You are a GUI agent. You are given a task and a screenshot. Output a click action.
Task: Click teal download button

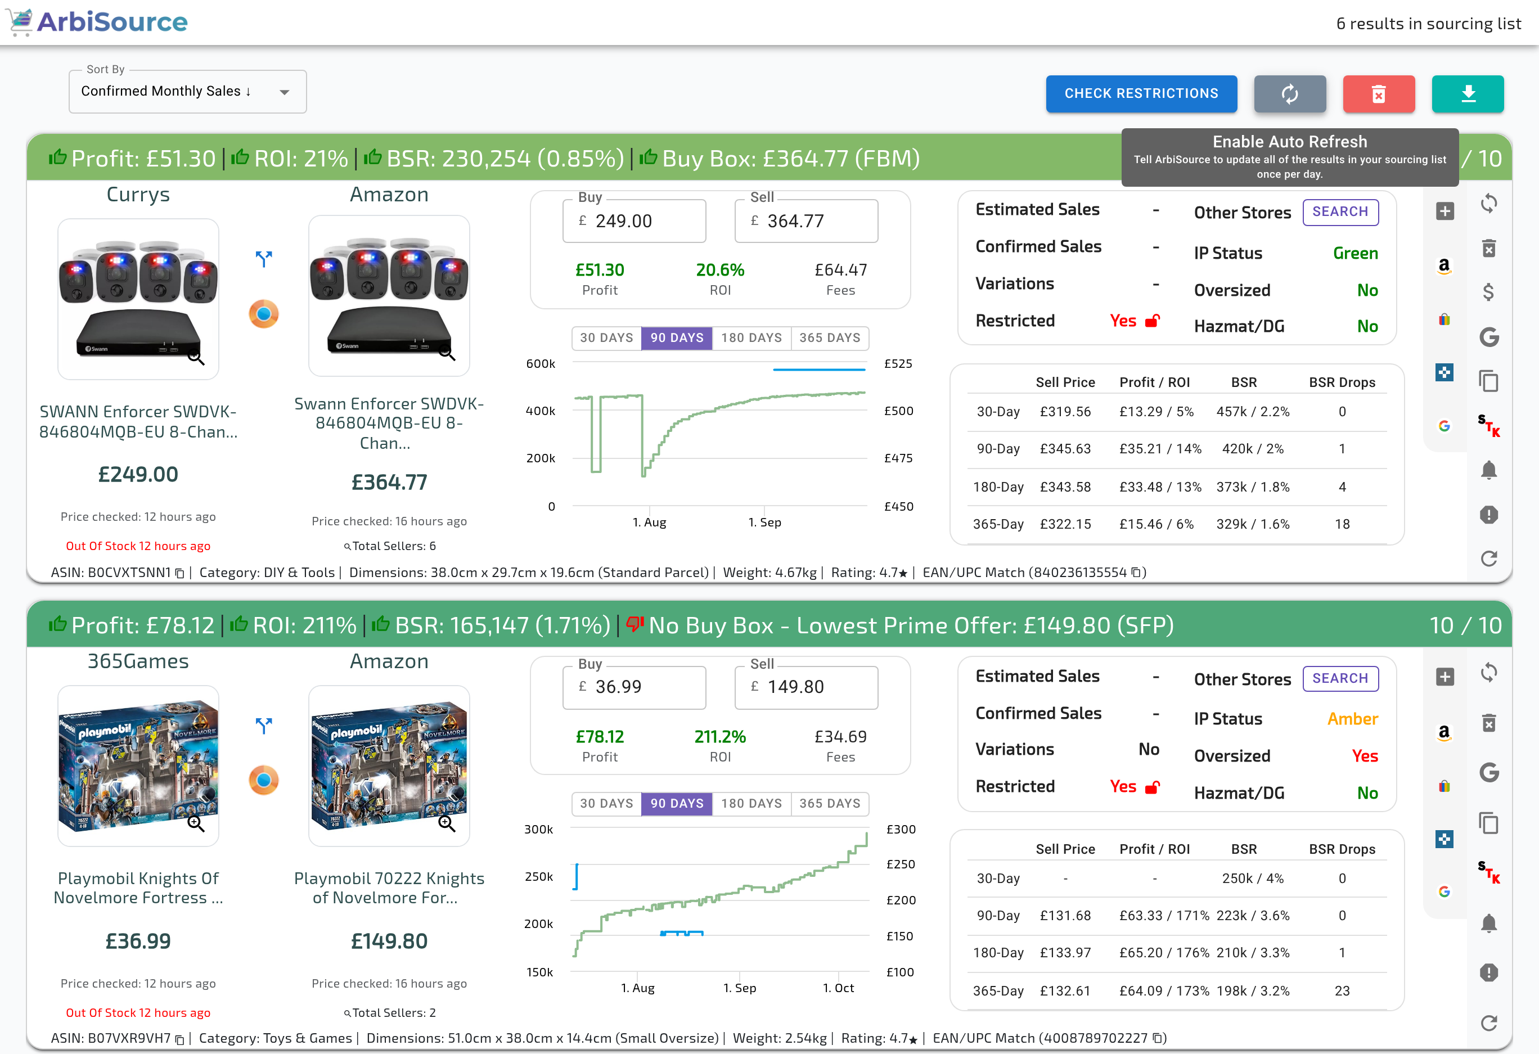1468,94
